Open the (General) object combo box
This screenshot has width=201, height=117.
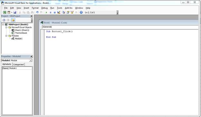coord(120,27)
